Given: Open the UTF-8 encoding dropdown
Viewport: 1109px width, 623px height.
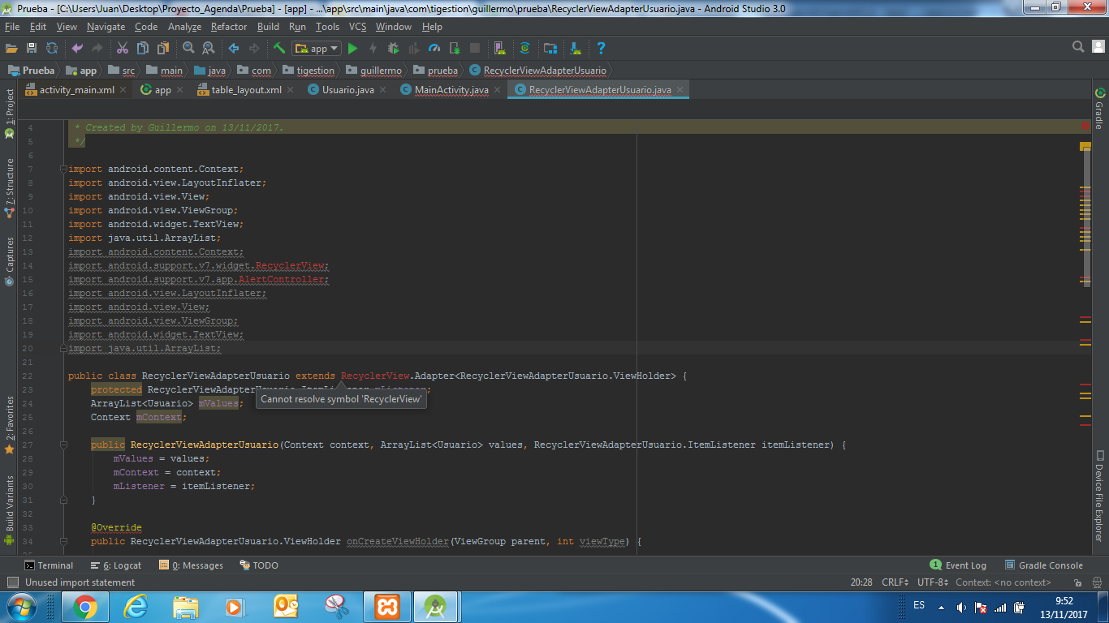Looking at the screenshot, I should 933,582.
